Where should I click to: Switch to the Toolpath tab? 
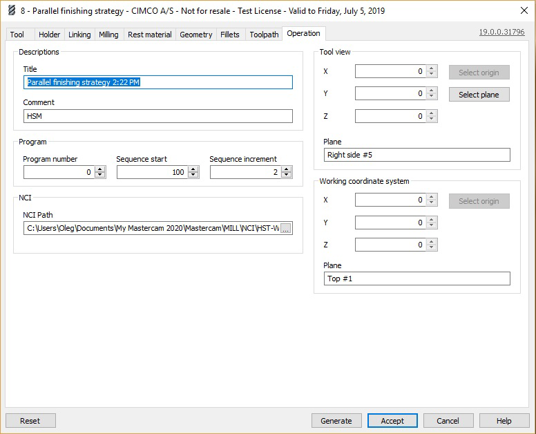point(264,35)
